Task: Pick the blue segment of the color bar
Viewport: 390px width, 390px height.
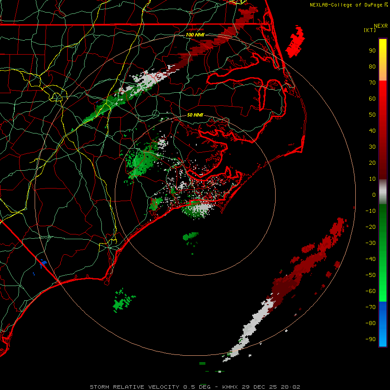Action: click(x=383, y=323)
